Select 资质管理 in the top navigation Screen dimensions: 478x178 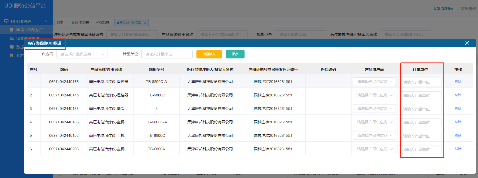468,9
